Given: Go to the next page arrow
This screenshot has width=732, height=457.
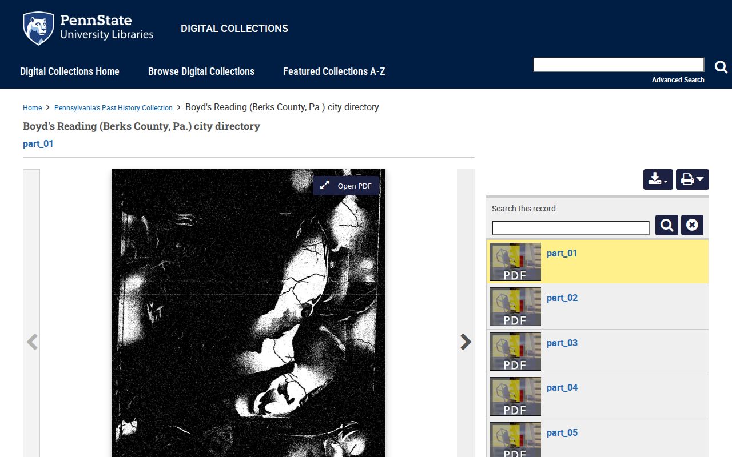Looking at the screenshot, I should [466, 342].
